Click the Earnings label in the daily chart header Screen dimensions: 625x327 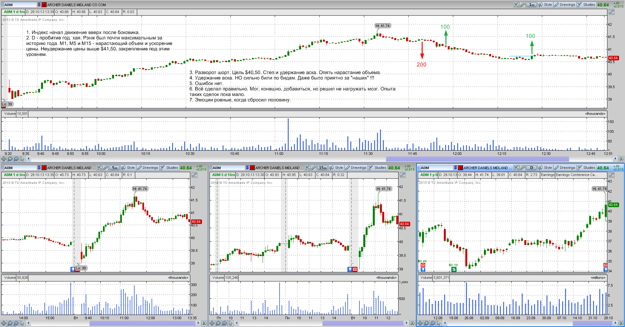click(547, 175)
